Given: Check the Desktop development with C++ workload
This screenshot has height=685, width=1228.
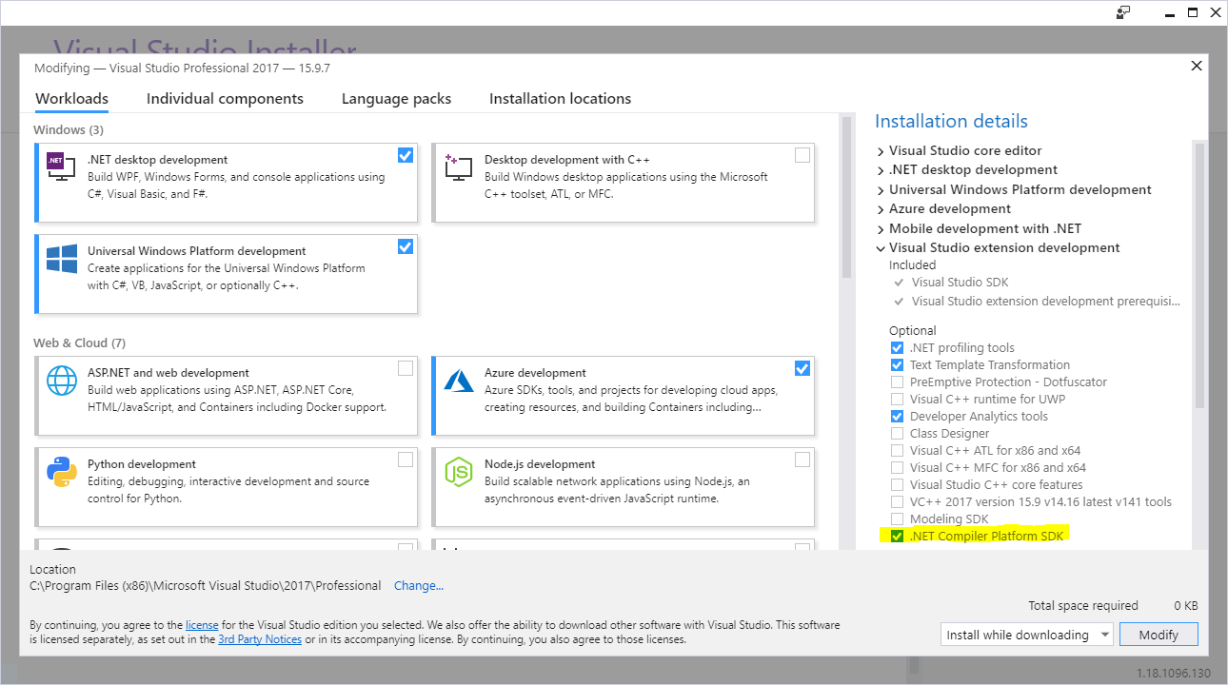Looking at the screenshot, I should tap(802, 155).
